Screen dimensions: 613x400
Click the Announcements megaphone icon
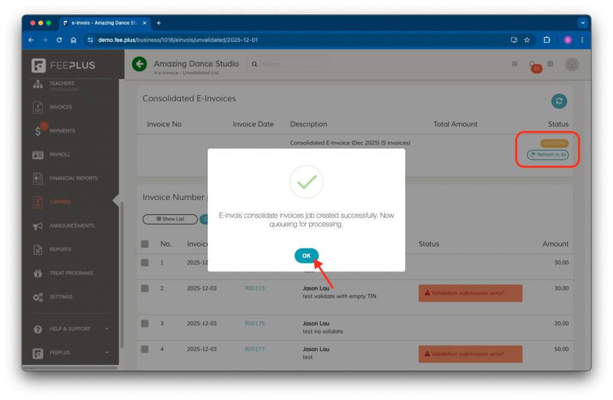coord(38,226)
